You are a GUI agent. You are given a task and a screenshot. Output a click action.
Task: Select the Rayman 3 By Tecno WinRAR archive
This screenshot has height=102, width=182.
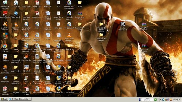80,15
